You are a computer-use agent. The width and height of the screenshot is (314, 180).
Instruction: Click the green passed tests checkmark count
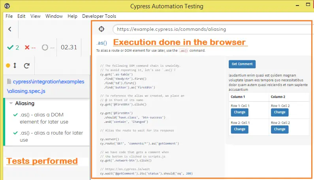pos(13,47)
